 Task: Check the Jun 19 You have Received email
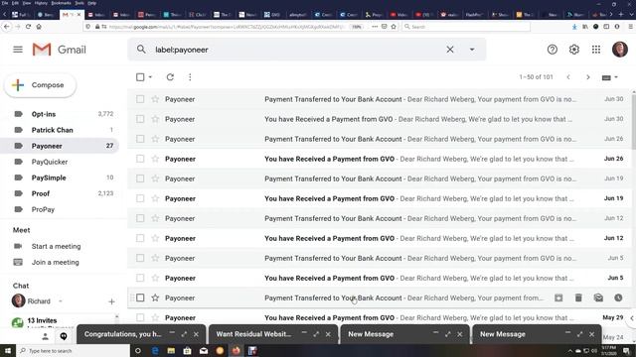tap(140, 198)
